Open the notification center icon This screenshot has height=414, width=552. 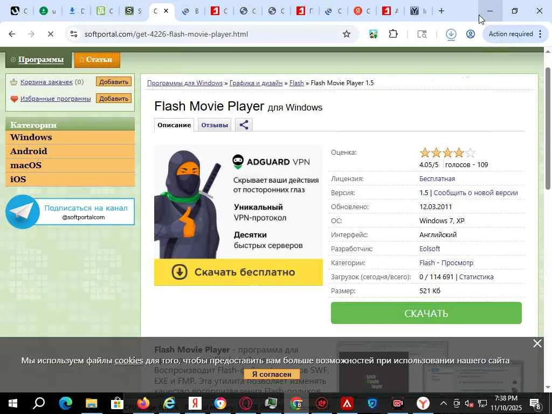(535, 403)
